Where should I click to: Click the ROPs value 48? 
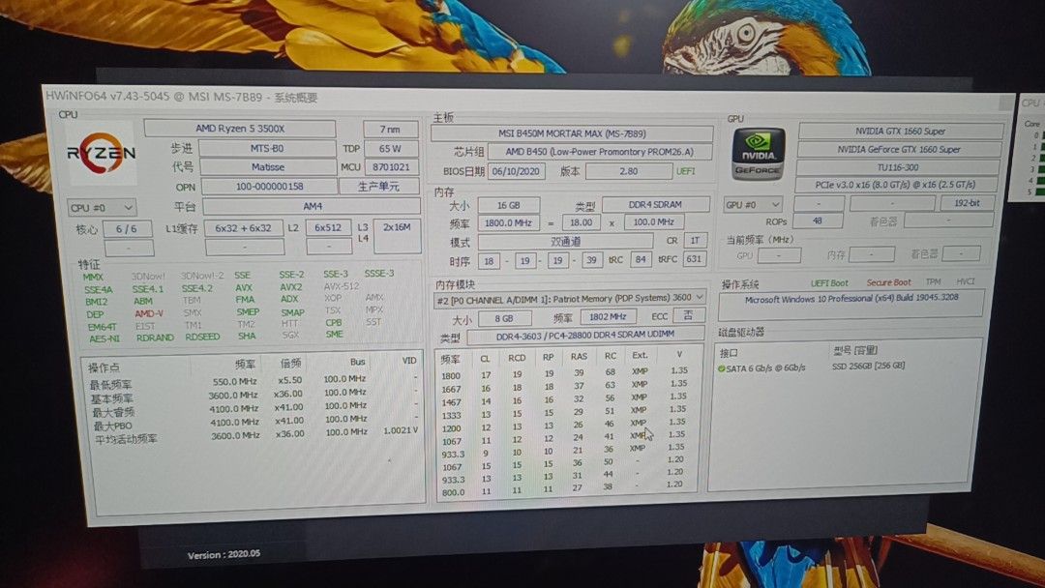point(818,221)
